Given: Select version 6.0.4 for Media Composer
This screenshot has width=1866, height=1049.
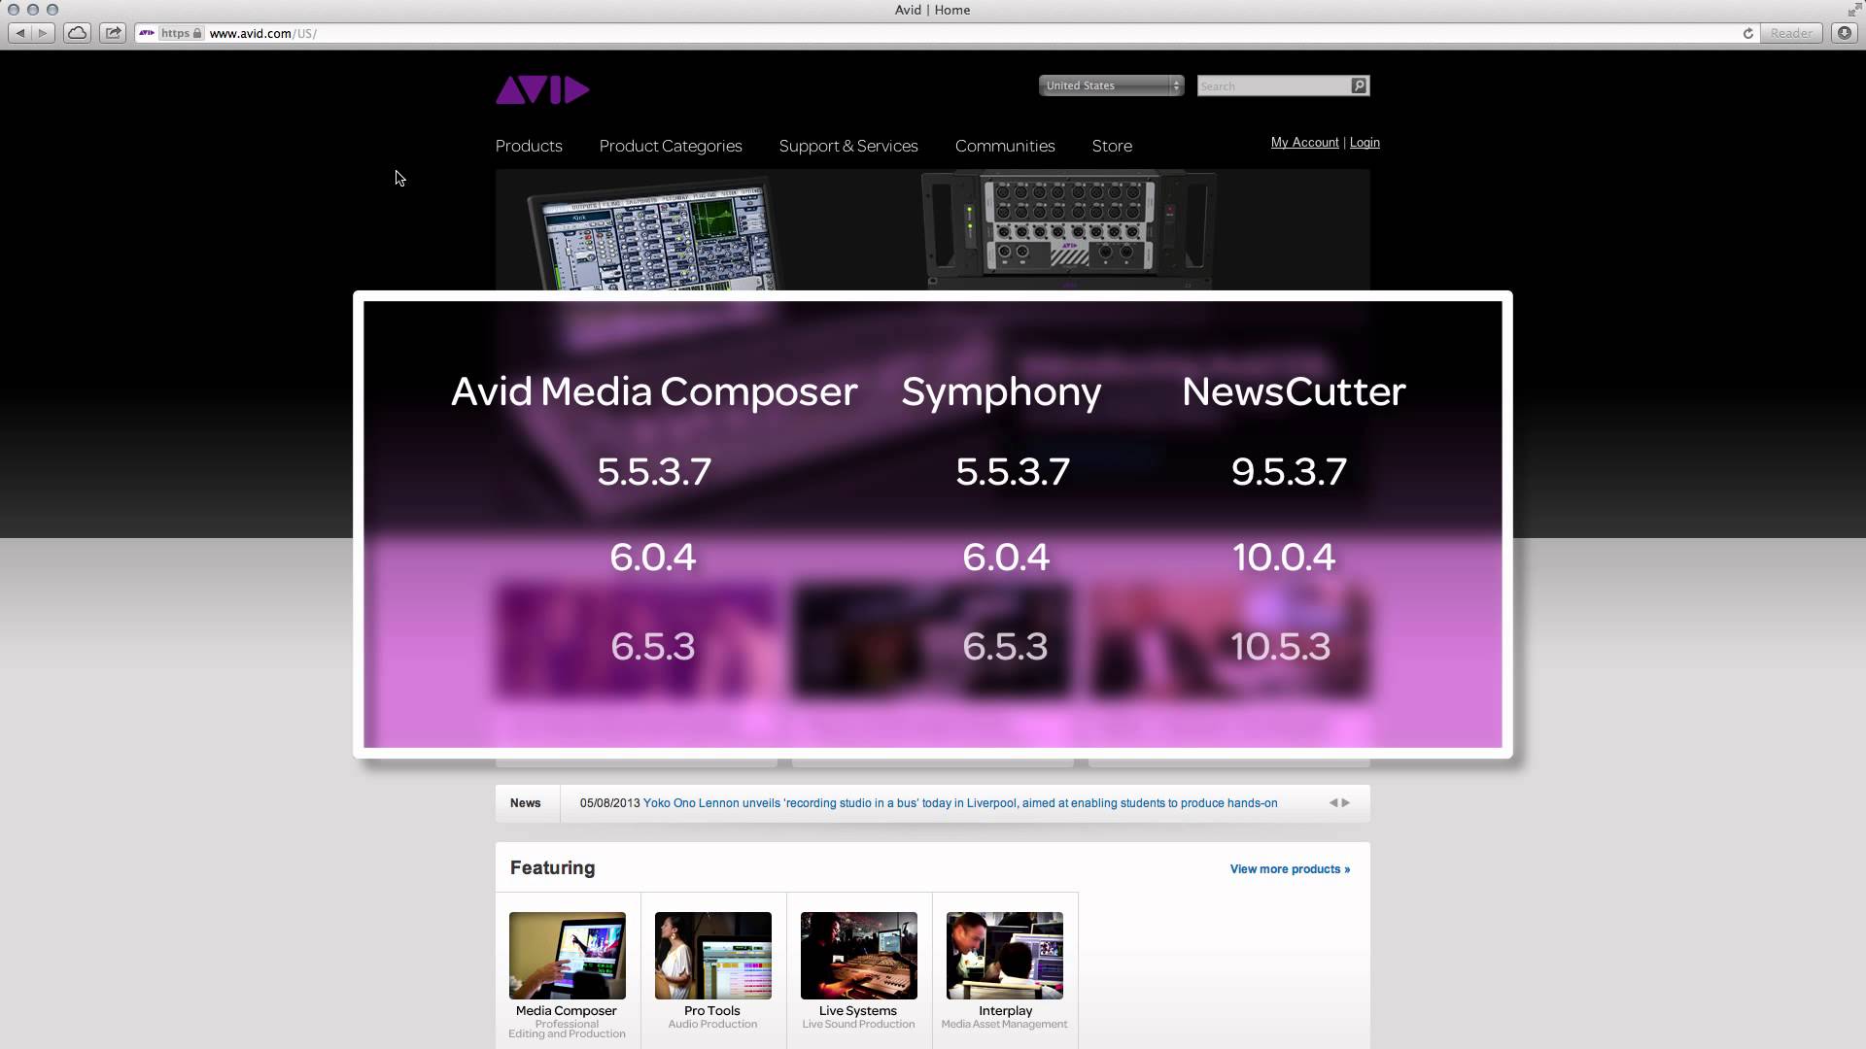Looking at the screenshot, I should pyautogui.click(x=652, y=556).
